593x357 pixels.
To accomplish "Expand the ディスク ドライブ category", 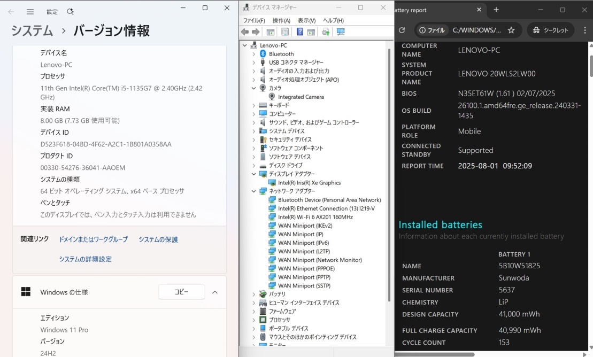I will 254,166.
